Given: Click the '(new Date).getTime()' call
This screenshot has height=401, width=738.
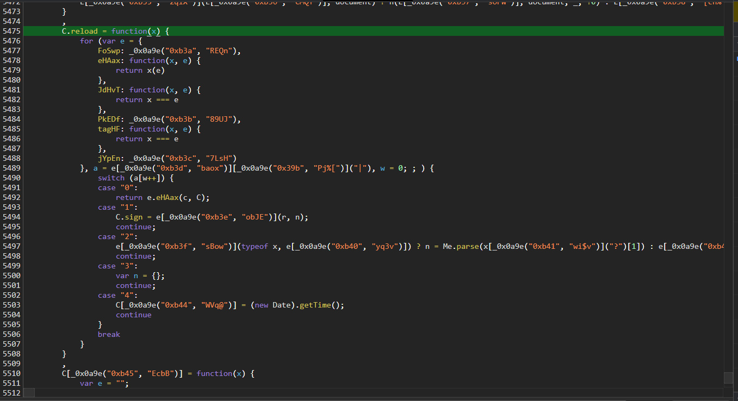Looking at the screenshot, I should point(296,305).
